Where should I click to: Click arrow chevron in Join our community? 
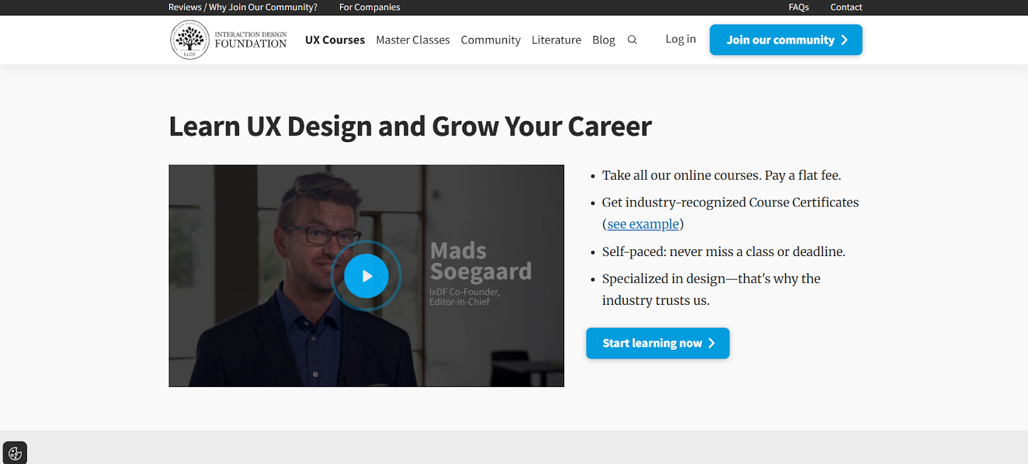(844, 40)
